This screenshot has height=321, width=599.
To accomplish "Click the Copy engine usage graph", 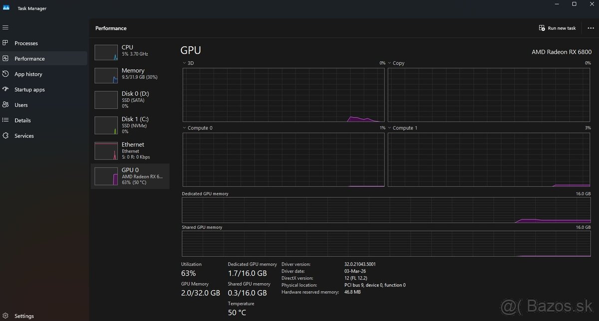I will click(x=489, y=95).
